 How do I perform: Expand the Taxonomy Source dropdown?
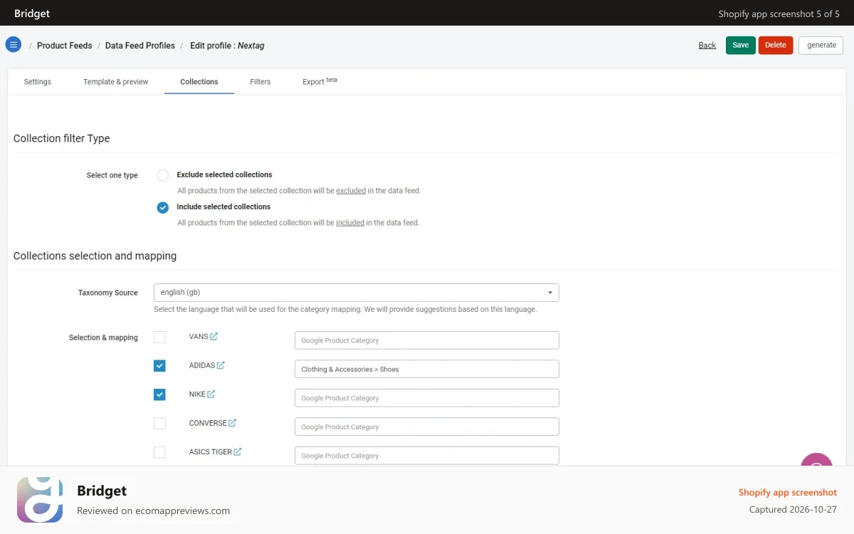coord(357,293)
